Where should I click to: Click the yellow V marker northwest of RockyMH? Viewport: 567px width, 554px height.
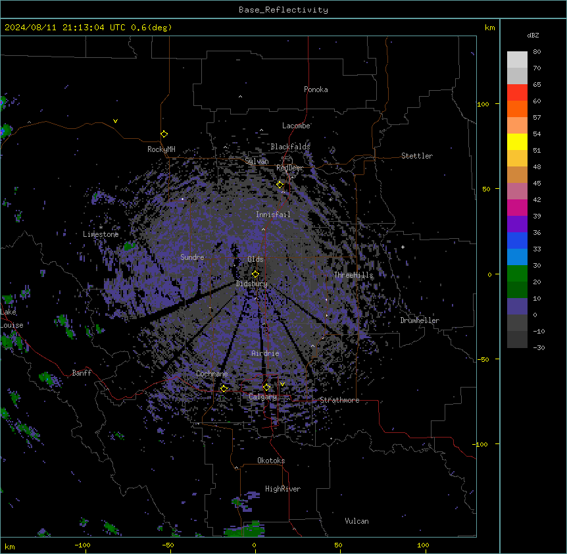[x=115, y=121]
